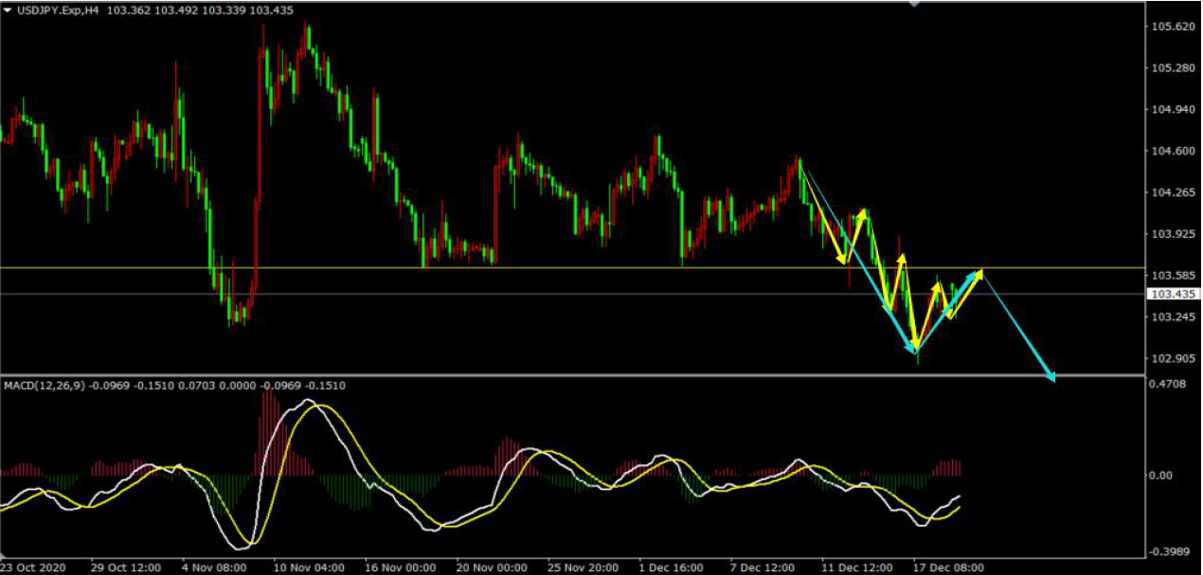Image resolution: width=1203 pixels, height=575 pixels.
Task: Click the USDJPY.Exp,H4 chart title
Action: coord(57,10)
